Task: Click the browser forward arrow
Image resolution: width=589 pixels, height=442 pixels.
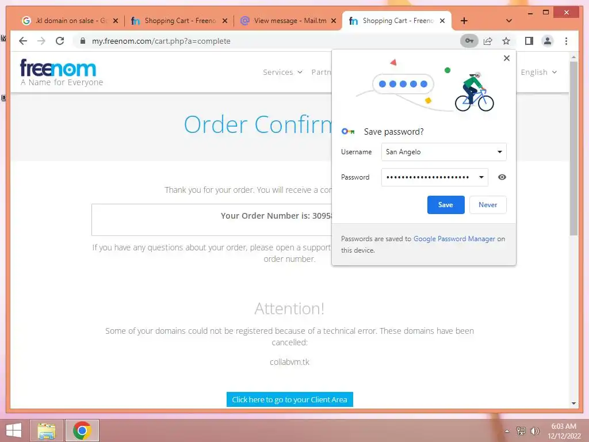Action: tap(41, 41)
